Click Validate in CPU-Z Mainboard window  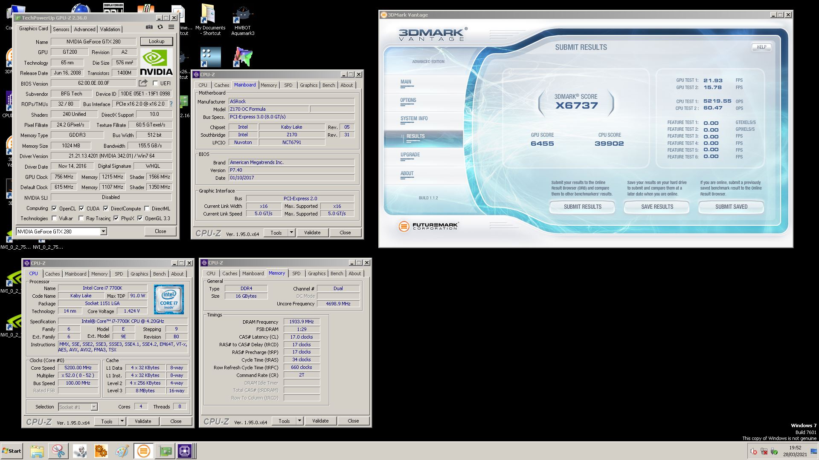pos(312,233)
